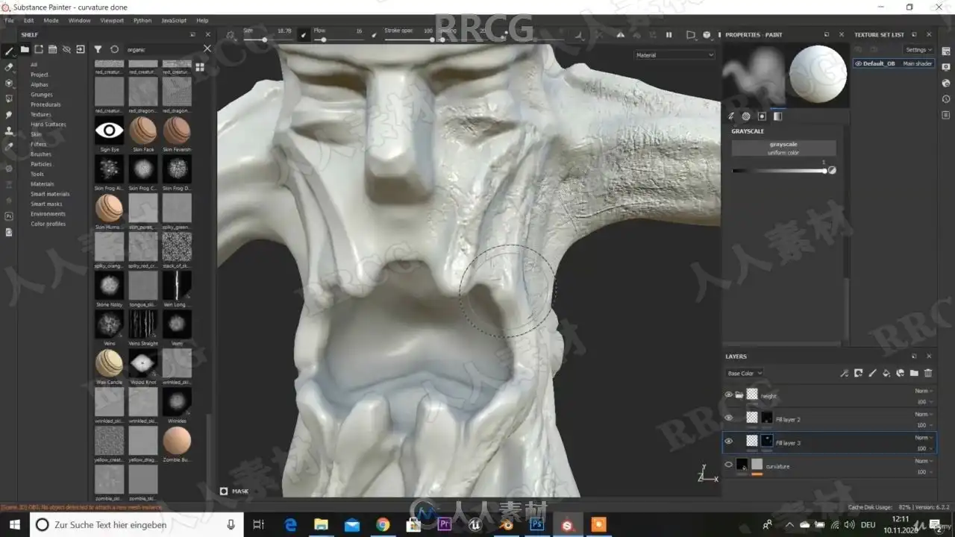The image size is (955, 537).
Task: Open the Base Color channel dropdown
Action: pos(744,373)
